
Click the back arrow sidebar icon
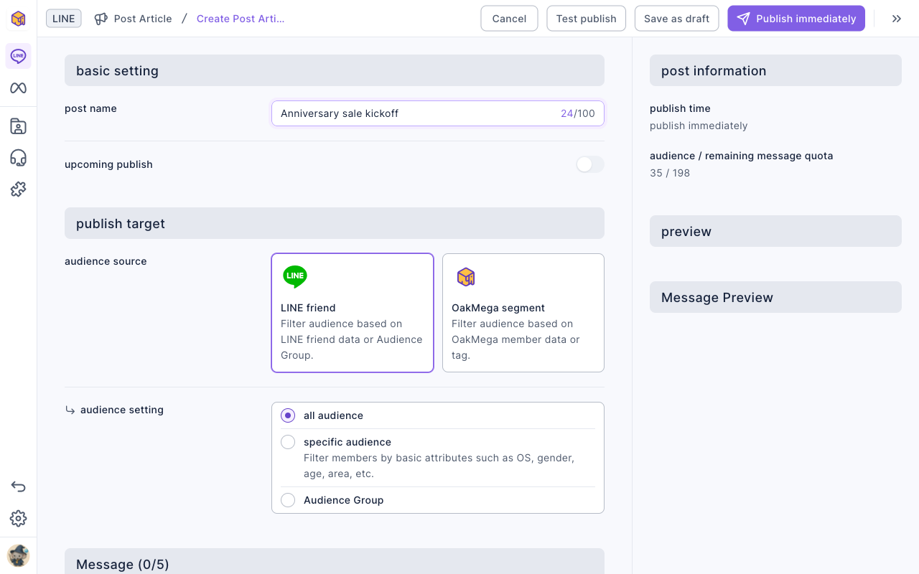tap(18, 486)
